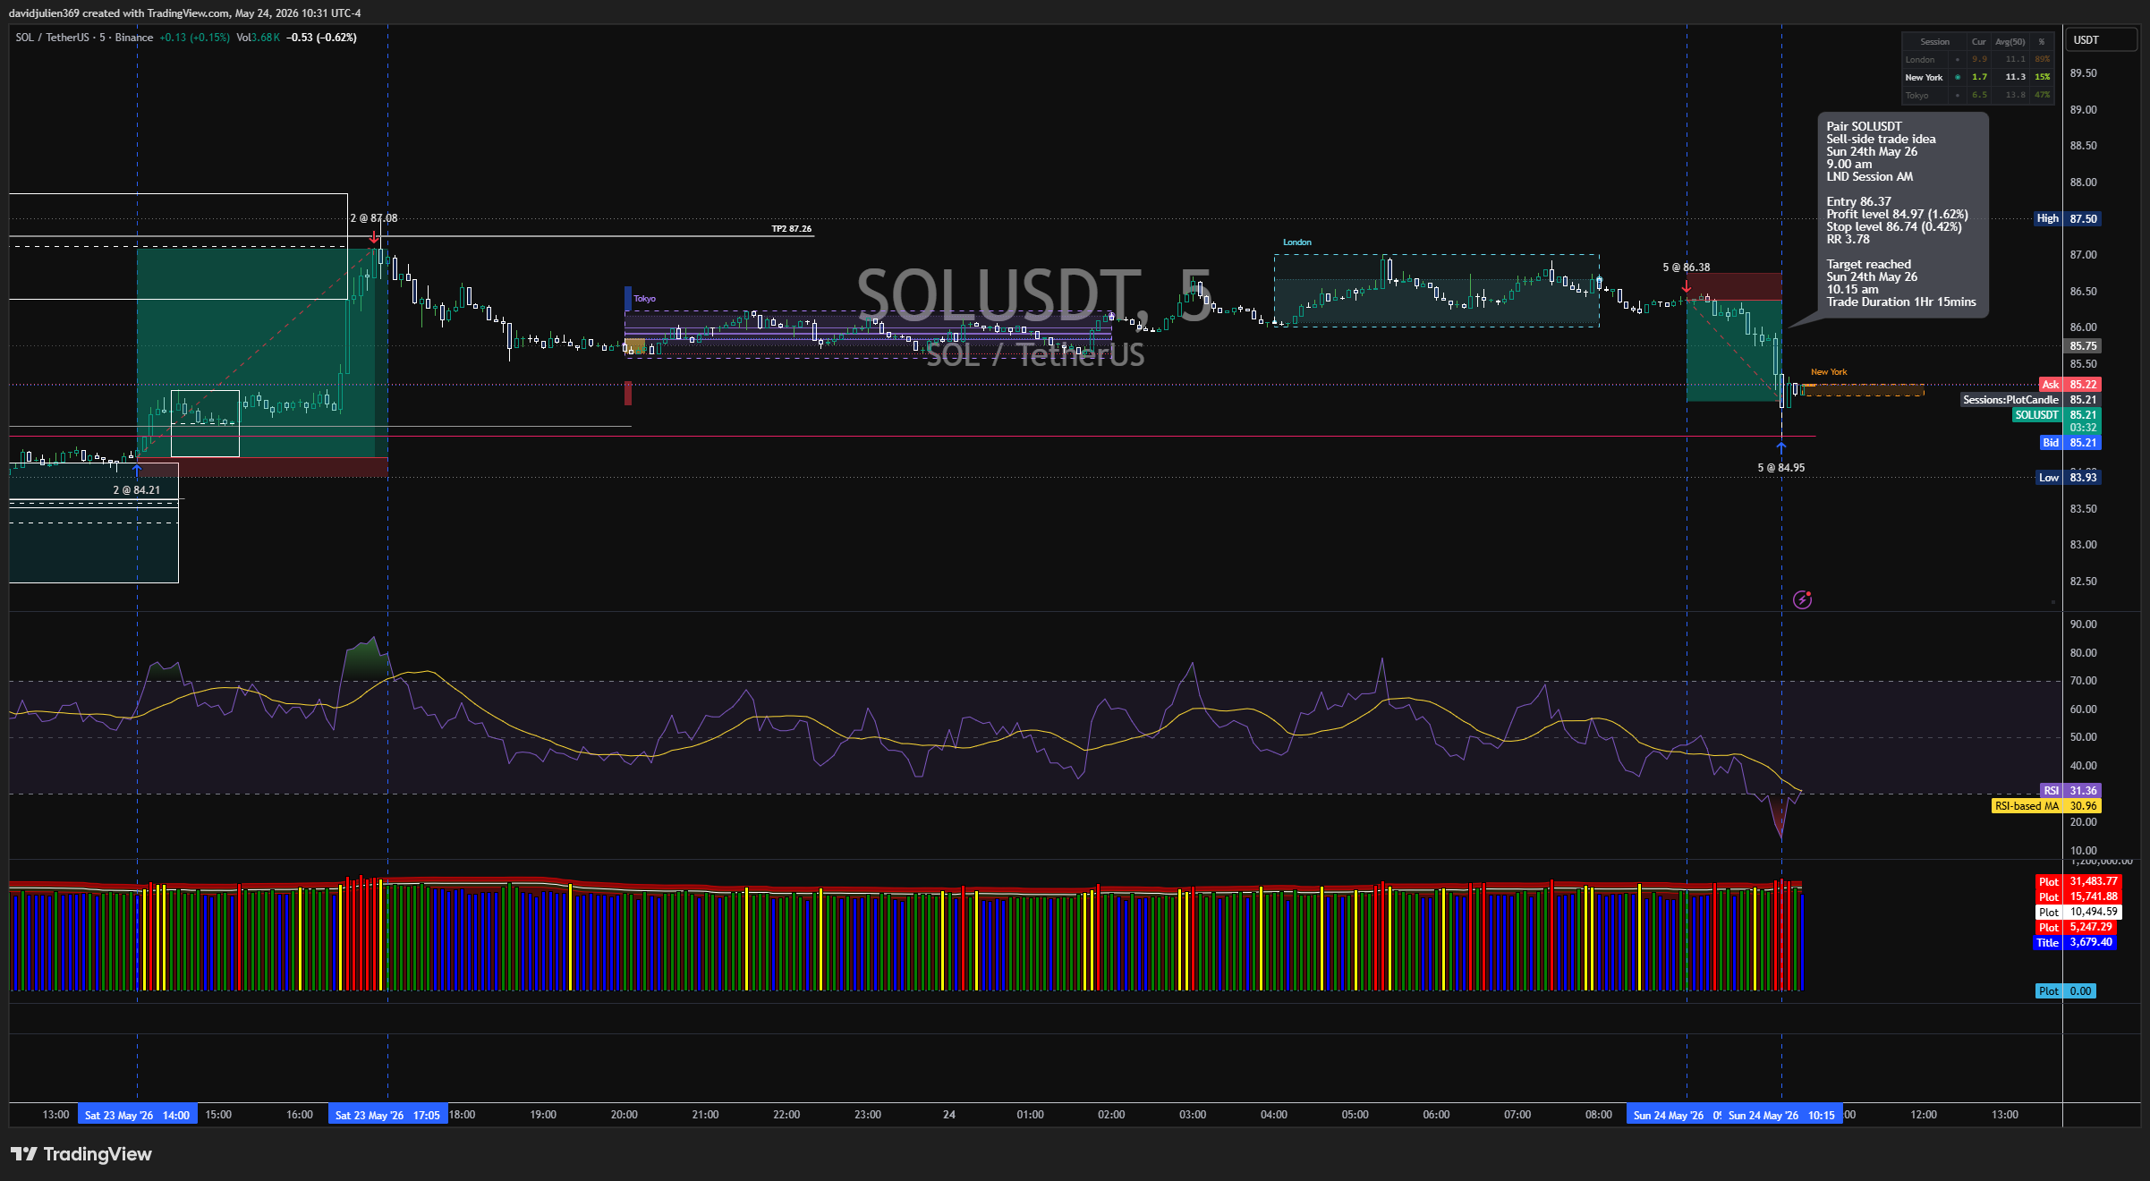
Task: Click the TP2 87.26 line label
Action: [792, 229]
